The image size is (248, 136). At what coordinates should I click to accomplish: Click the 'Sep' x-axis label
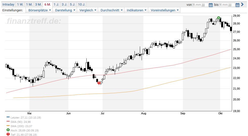pyautogui.click(x=183, y=113)
